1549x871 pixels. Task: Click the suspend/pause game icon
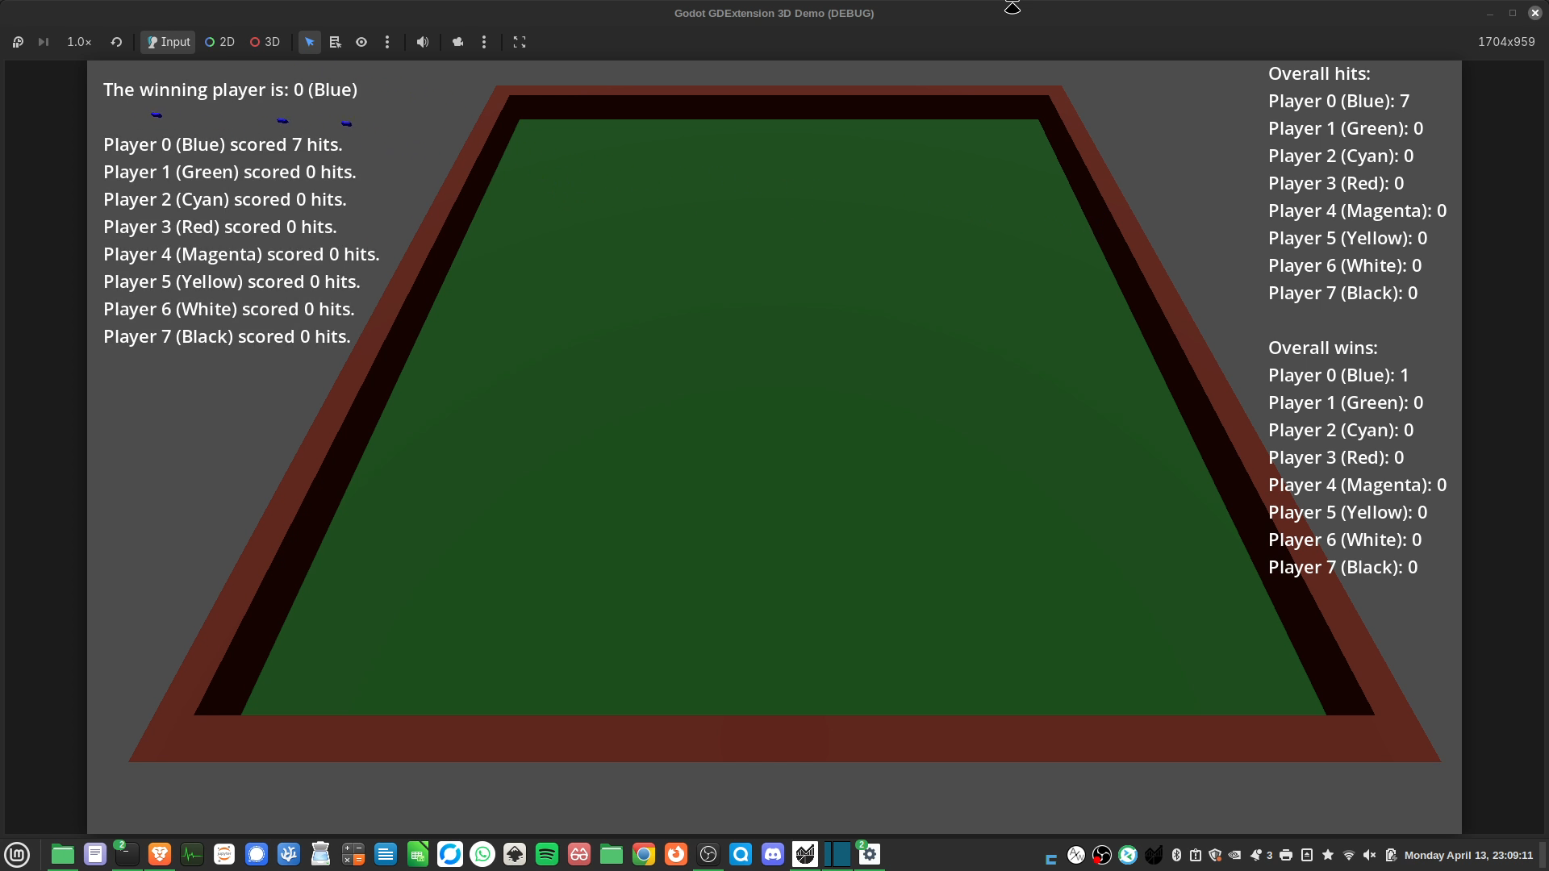coord(18,42)
